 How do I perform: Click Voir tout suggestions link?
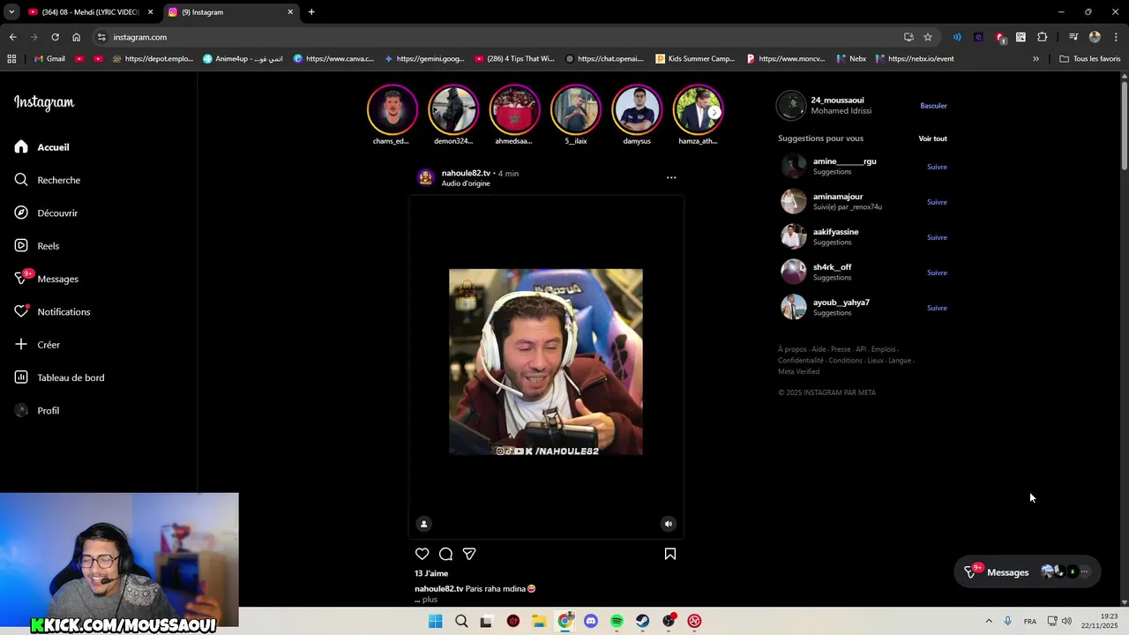tap(932, 138)
